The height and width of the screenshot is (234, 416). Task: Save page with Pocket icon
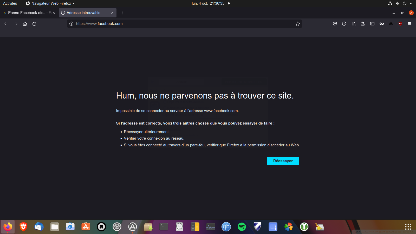tap(335, 24)
